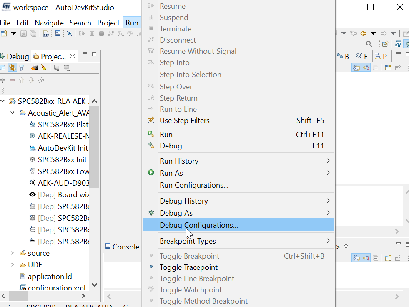Toggle Link with Editor icon

pyautogui.click(x=12, y=68)
